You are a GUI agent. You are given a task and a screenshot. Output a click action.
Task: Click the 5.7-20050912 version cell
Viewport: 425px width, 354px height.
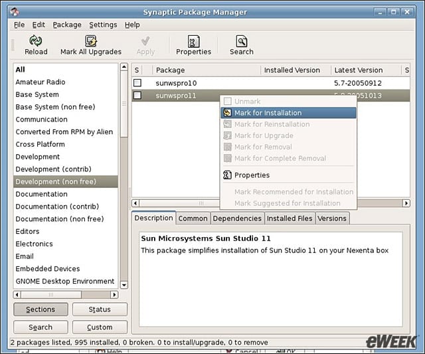point(358,83)
